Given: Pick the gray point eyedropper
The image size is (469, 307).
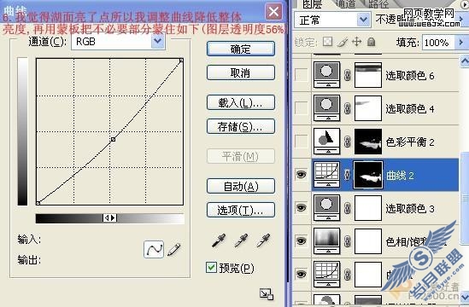Looking at the screenshot, I should pyautogui.click(x=241, y=240).
